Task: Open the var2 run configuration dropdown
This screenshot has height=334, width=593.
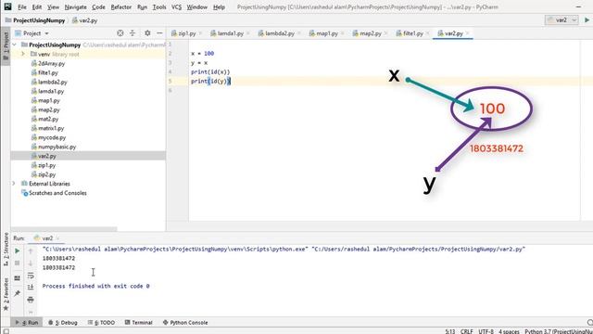Action: 561,20
